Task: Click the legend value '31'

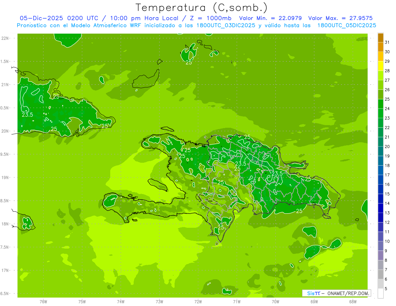Action: coord(387,42)
